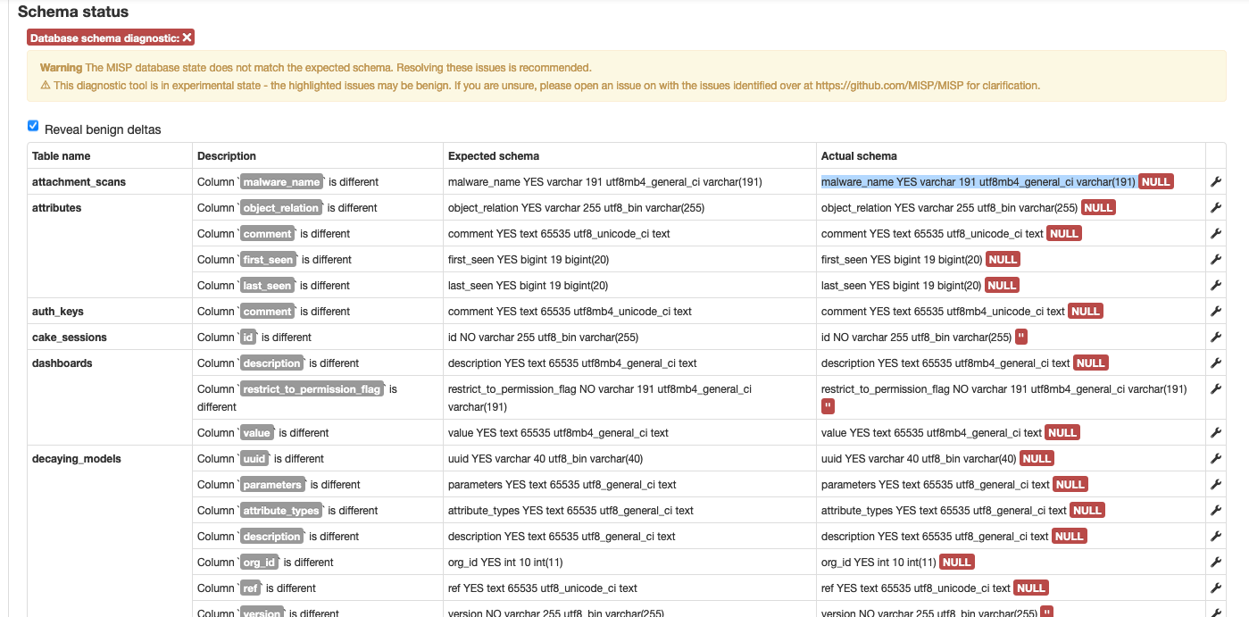Uncheck Reveal benign deltas
The image size is (1249, 617).
click(33, 125)
